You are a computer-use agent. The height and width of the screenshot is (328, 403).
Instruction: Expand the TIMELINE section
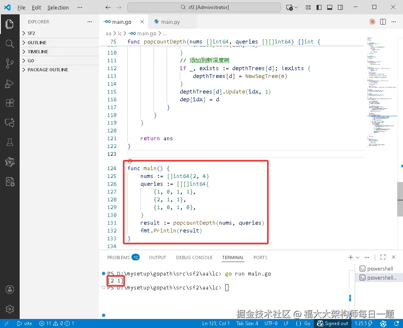(x=59, y=51)
